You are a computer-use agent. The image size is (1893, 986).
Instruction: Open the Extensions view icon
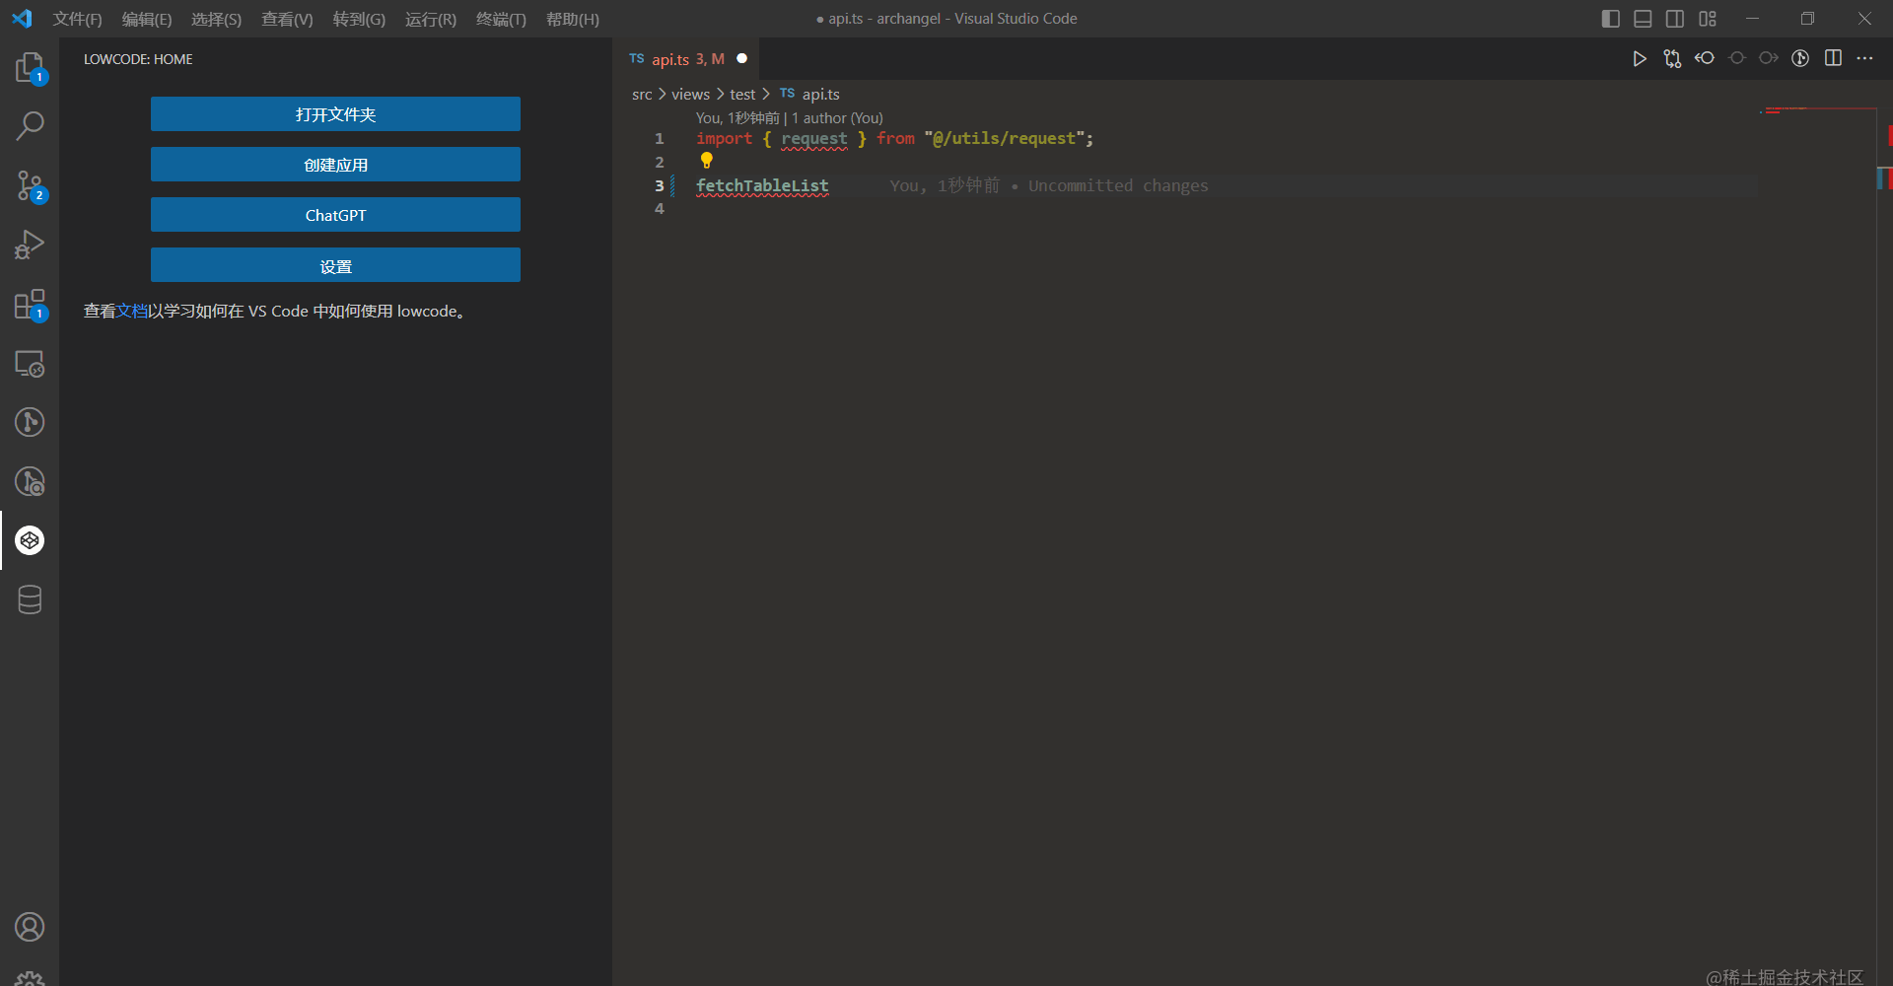pyautogui.click(x=30, y=305)
